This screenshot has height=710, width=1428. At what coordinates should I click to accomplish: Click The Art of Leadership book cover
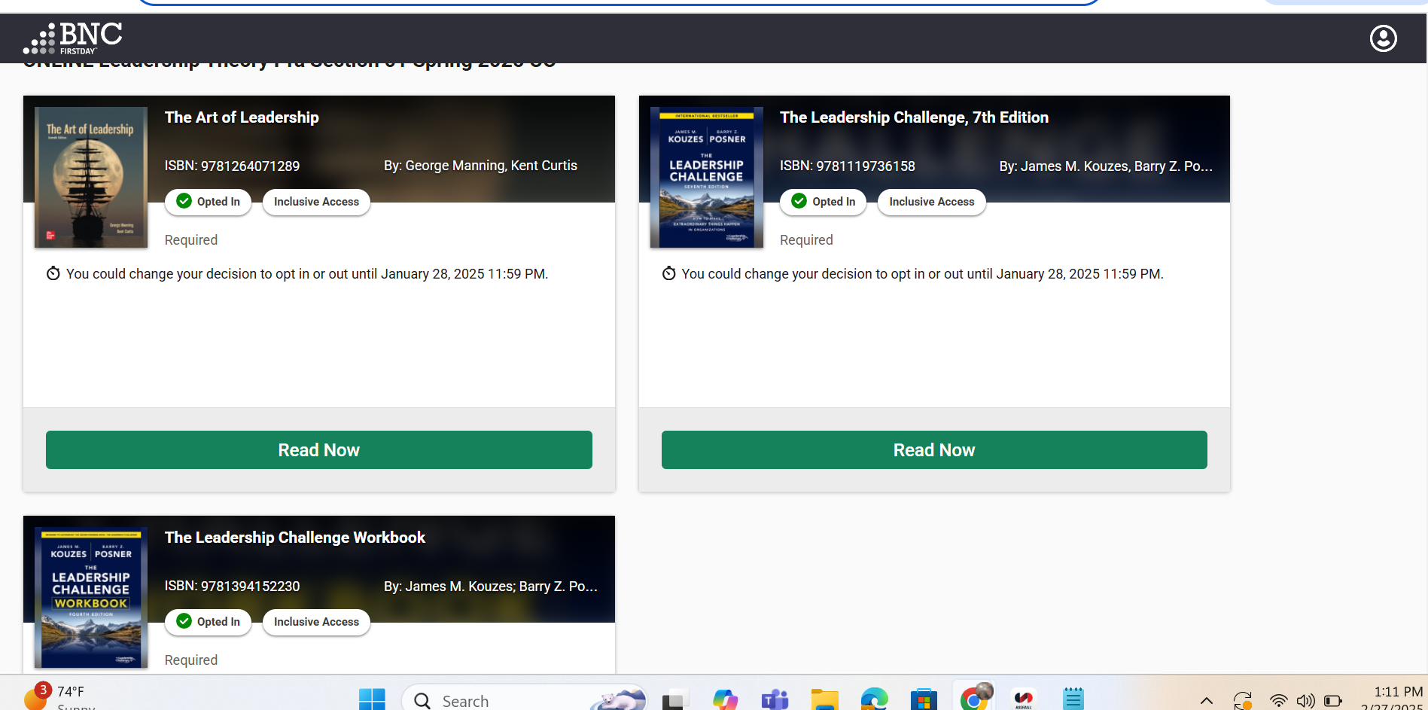pos(91,178)
